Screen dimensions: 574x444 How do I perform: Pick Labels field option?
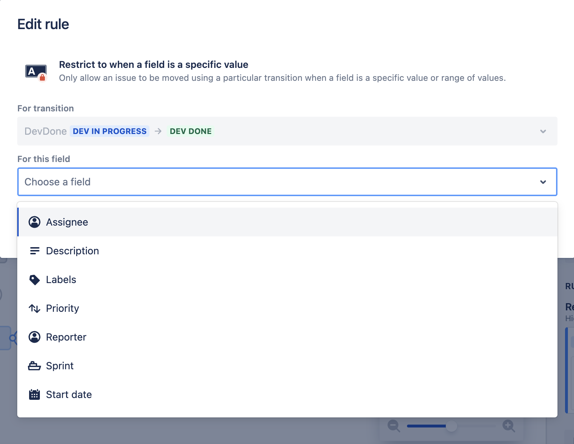tap(287, 279)
